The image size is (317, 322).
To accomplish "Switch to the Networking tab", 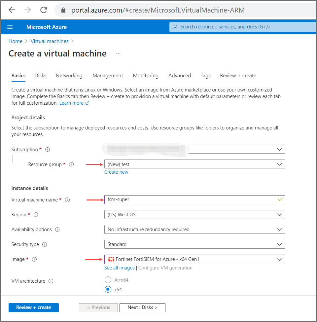I will click(x=69, y=76).
